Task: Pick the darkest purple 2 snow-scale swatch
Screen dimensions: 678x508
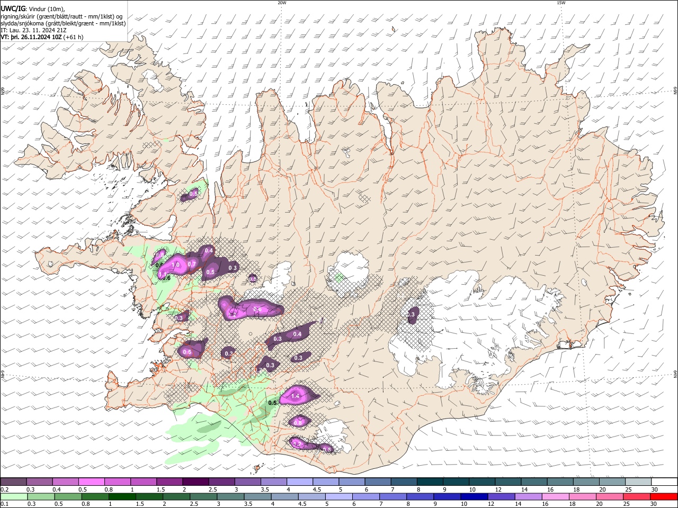Action: pyautogui.click(x=195, y=482)
